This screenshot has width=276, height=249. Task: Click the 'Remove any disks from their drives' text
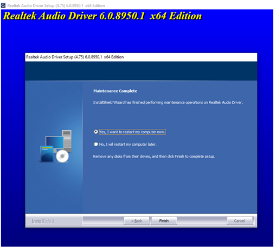coord(154,156)
